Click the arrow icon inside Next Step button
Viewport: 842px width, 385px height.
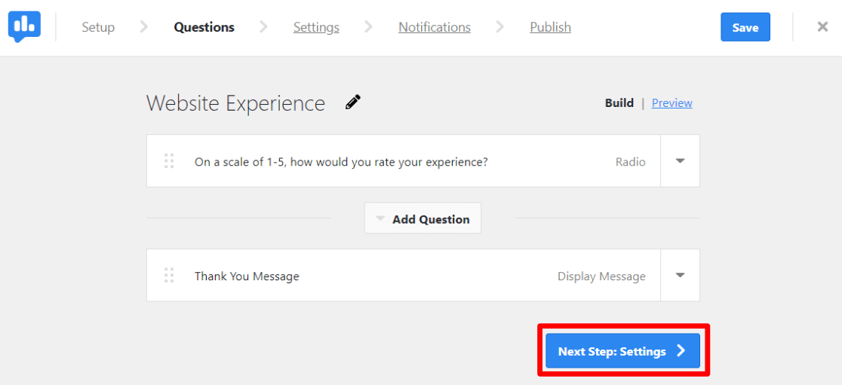pos(681,350)
